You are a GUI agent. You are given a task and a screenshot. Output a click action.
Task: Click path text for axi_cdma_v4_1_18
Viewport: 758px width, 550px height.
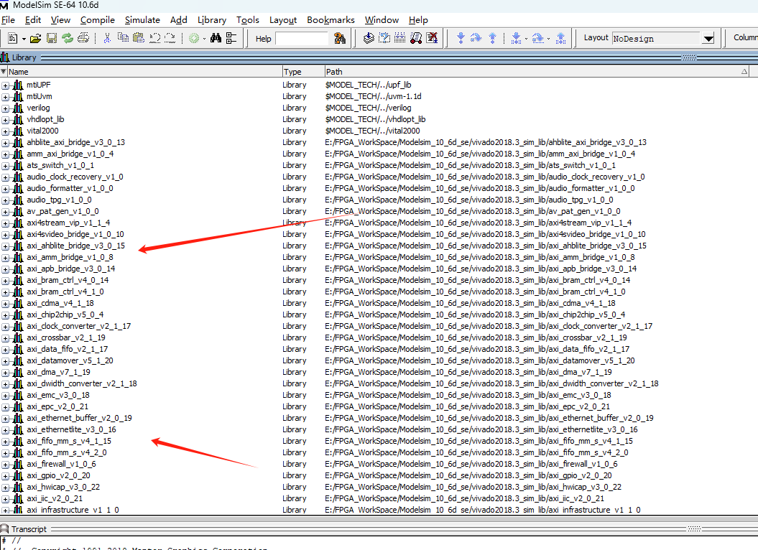point(471,304)
